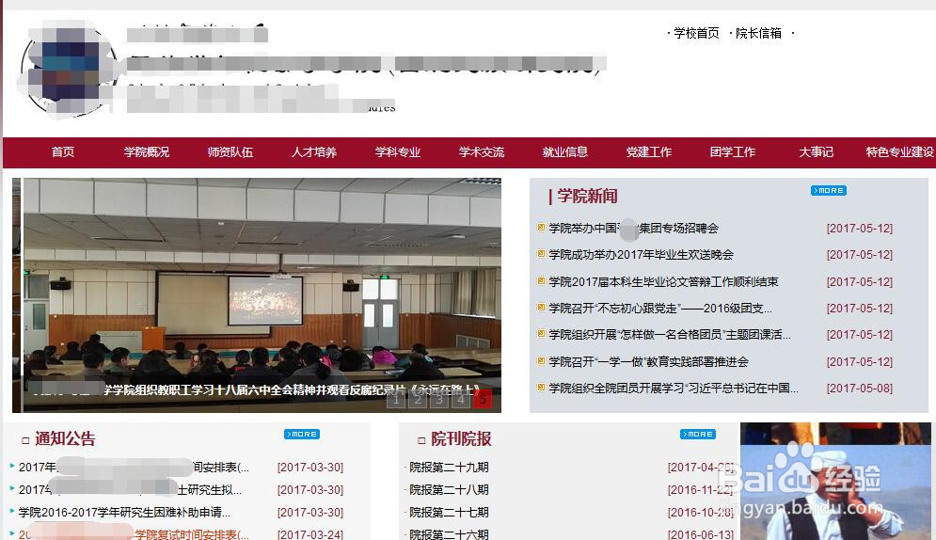Viewport: 936px width, 540px height.
Task: Open the 团学工作 menu item
Action: (x=733, y=152)
